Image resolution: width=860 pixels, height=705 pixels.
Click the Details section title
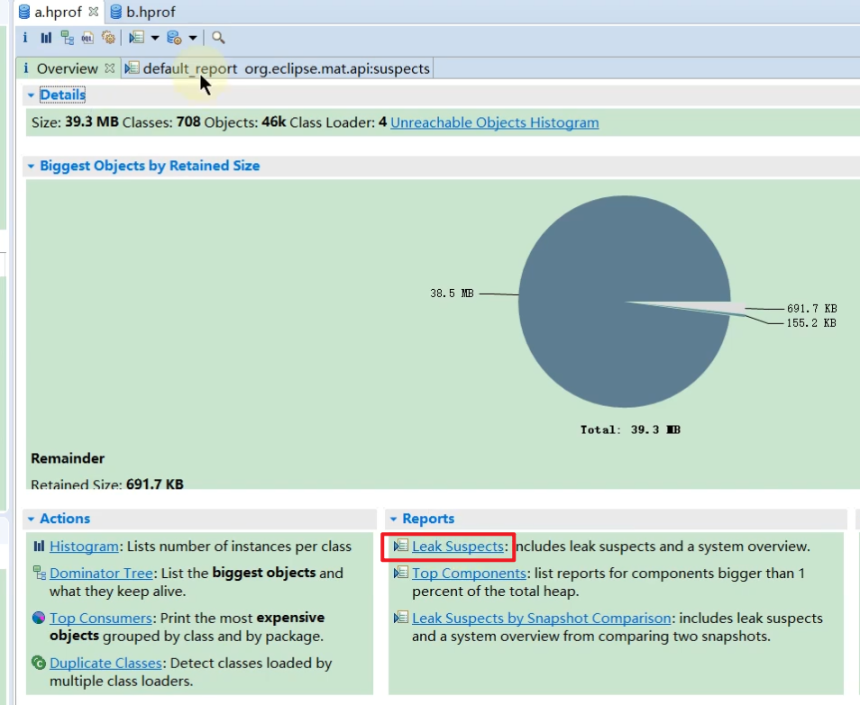(62, 95)
